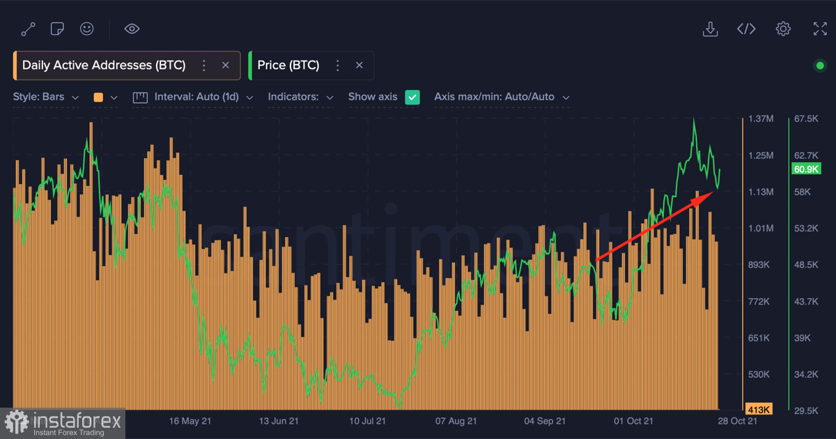The image size is (836, 439).
Task: Expand the Indicators dropdown
Action: [300, 97]
